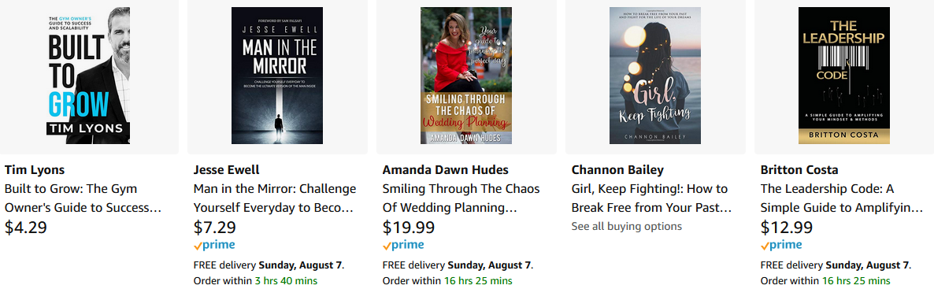Select the $12.99 price
The width and height of the screenshot is (934, 300).
coord(787,228)
